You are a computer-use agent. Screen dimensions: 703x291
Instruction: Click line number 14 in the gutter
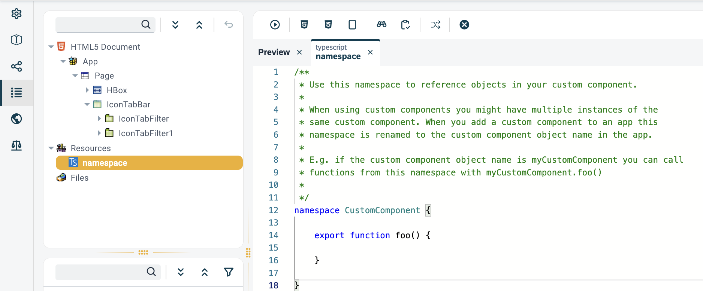tap(274, 235)
